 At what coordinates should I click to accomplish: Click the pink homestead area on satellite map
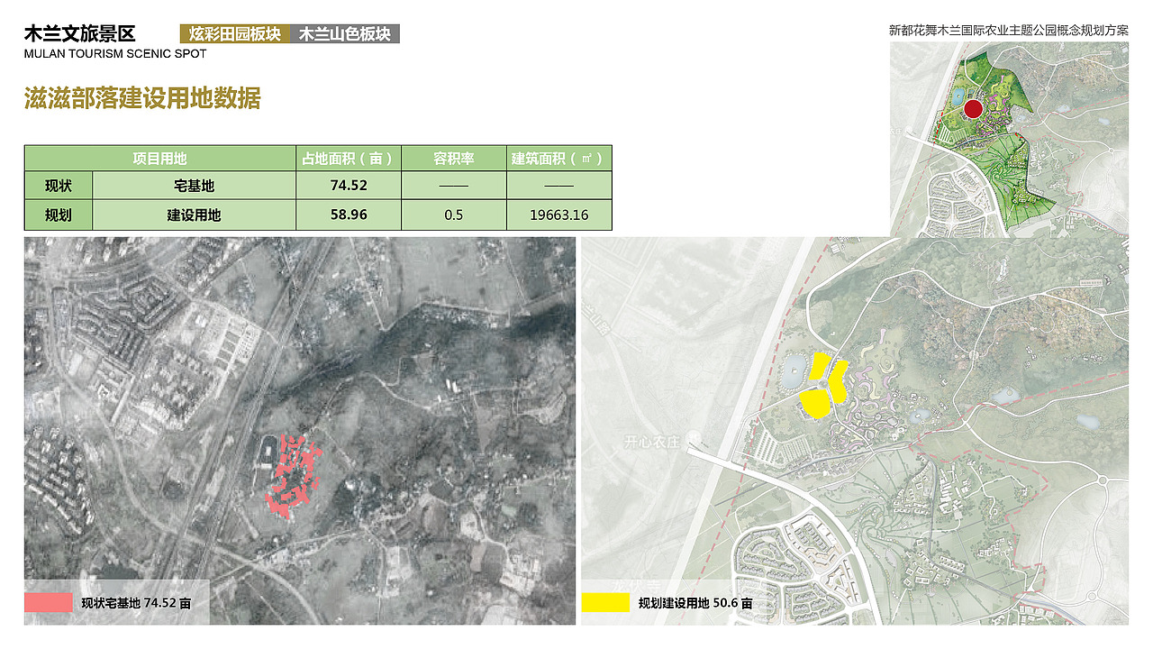(293, 476)
